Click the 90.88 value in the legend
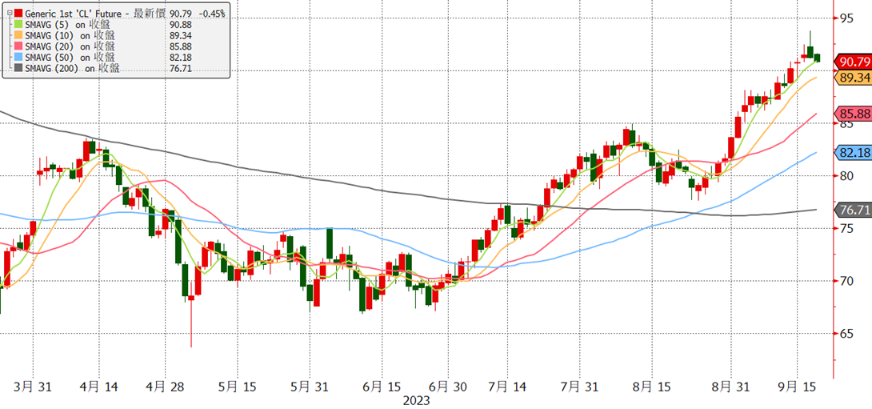The height and width of the screenshot is (409, 872). point(180,23)
